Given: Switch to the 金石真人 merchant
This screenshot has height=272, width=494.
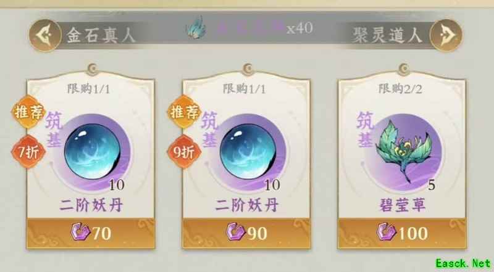Looking at the screenshot, I should (101, 35).
